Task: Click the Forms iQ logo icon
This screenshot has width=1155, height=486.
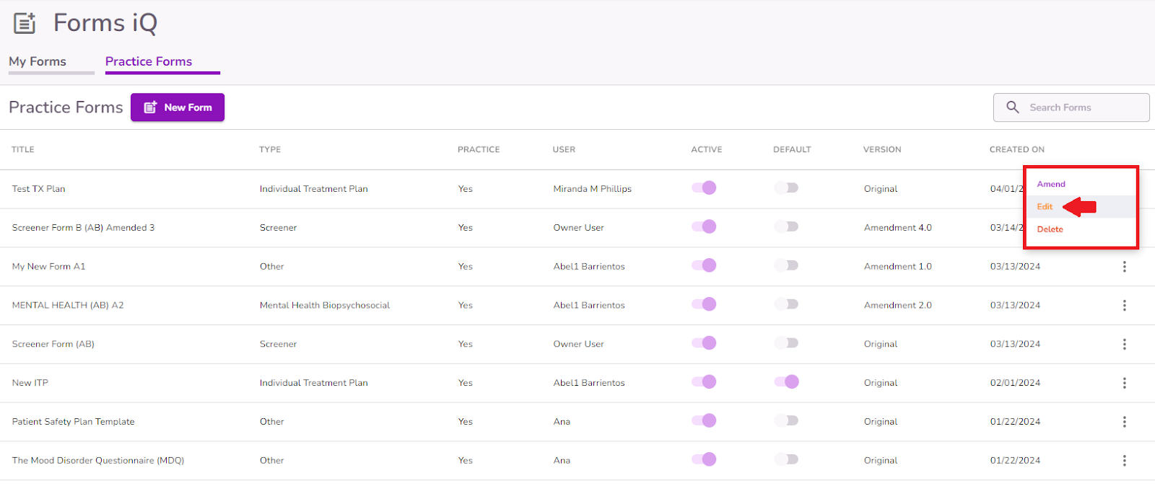Action: click(x=25, y=23)
